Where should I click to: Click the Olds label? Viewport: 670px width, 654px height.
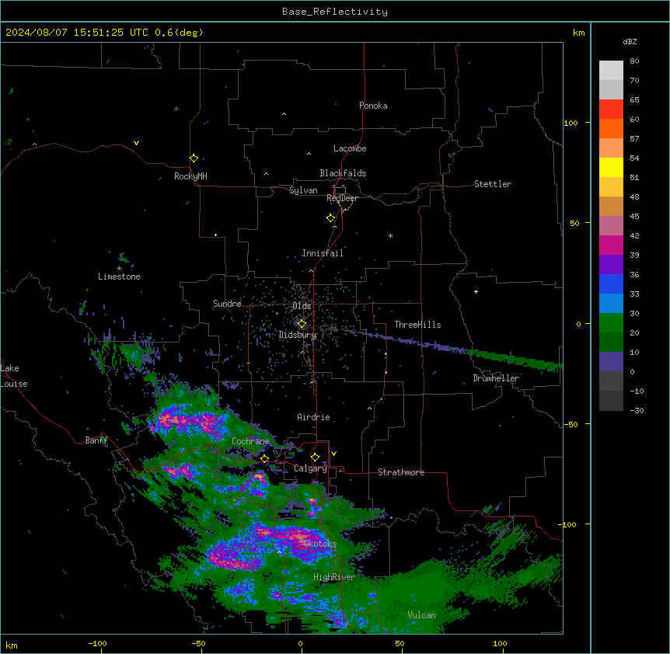tap(302, 306)
